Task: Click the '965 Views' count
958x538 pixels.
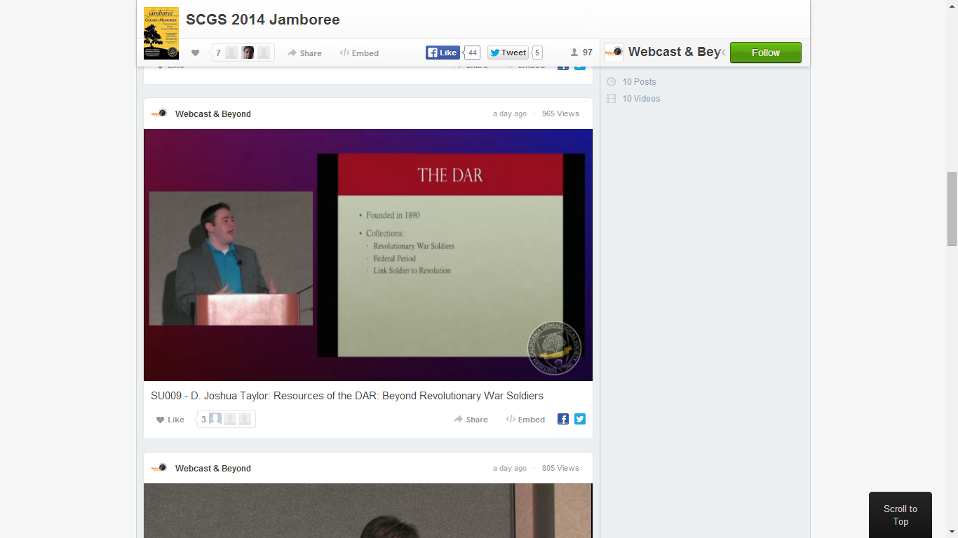Action: (560, 113)
